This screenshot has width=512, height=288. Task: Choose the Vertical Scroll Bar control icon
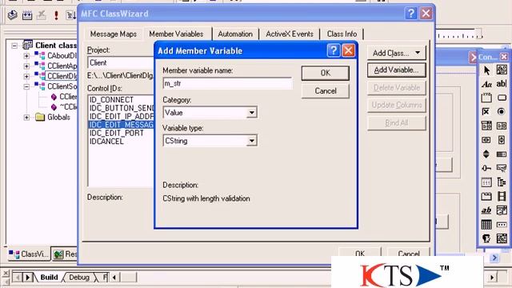point(502,140)
